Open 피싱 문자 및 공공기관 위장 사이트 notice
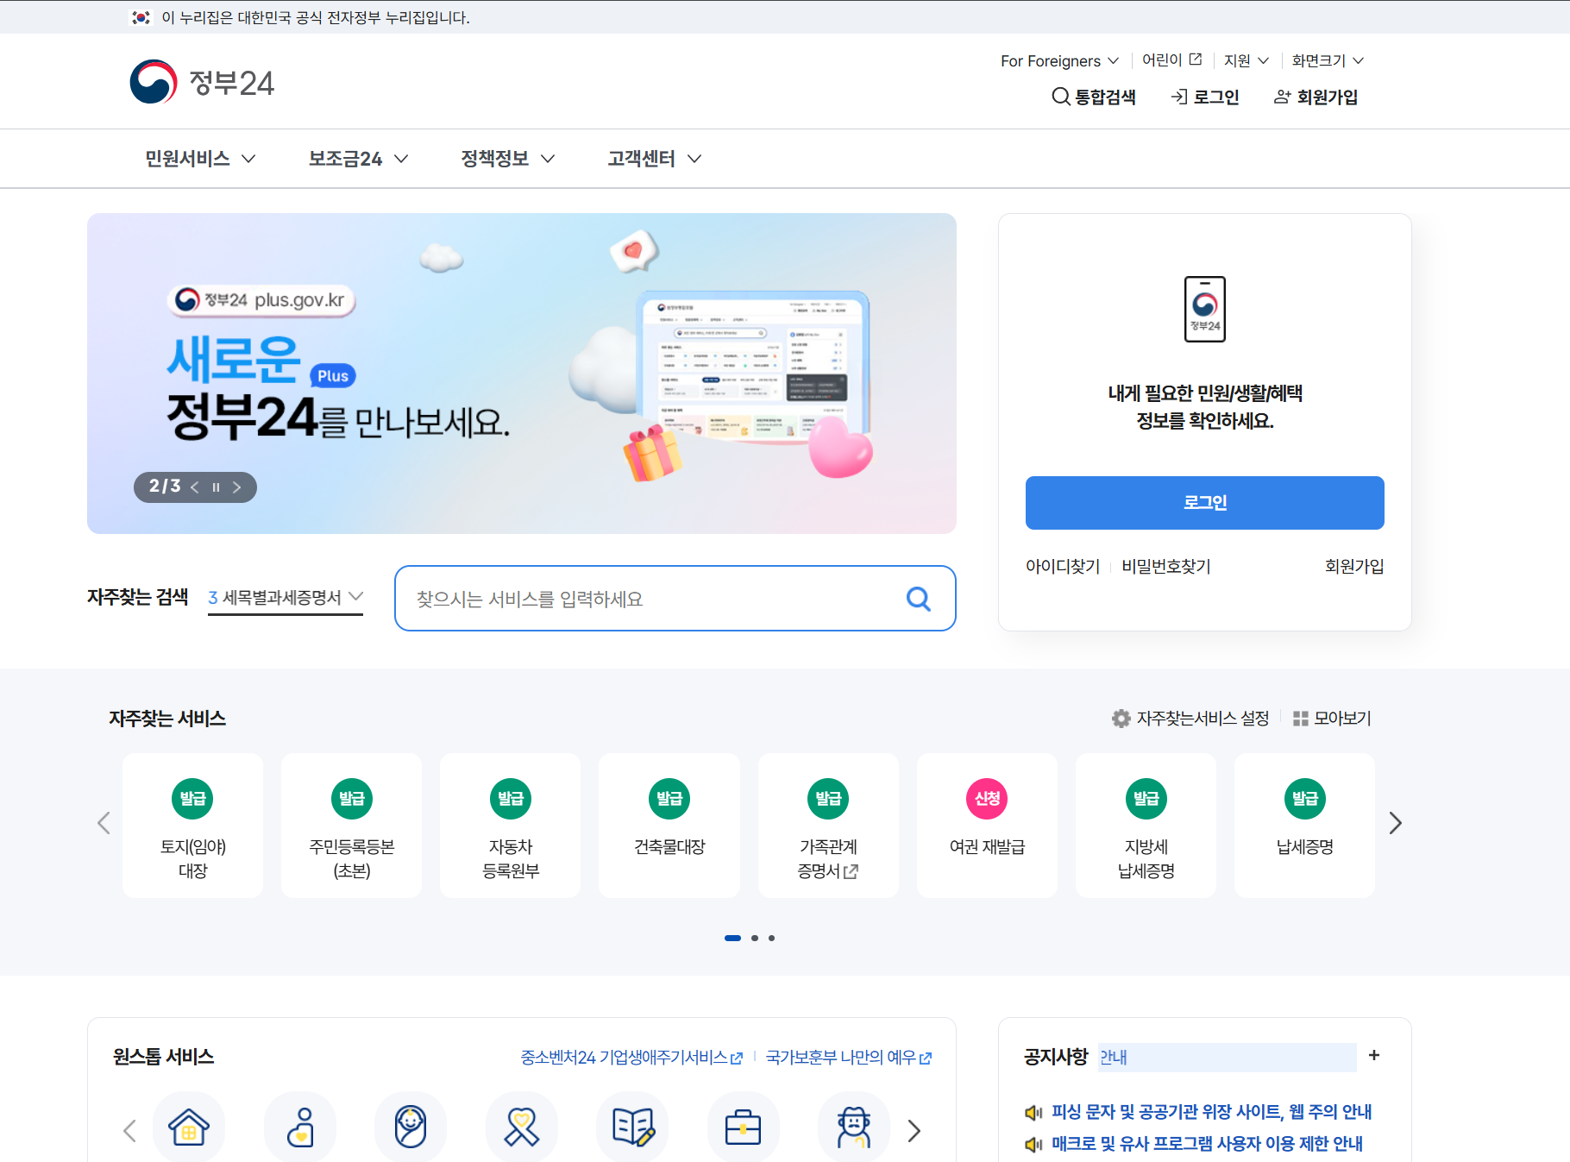The height and width of the screenshot is (1162, 1570). click(1211, 1112)
